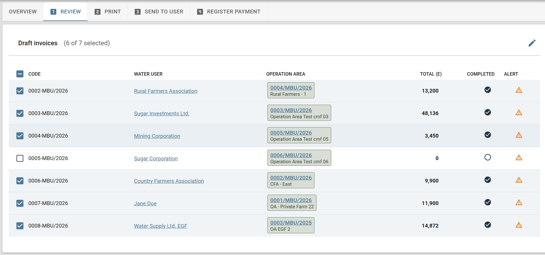545x255 pixels.
Task: Click the ALERT column header
Action: pyautogui.click(x=511, y=74)
